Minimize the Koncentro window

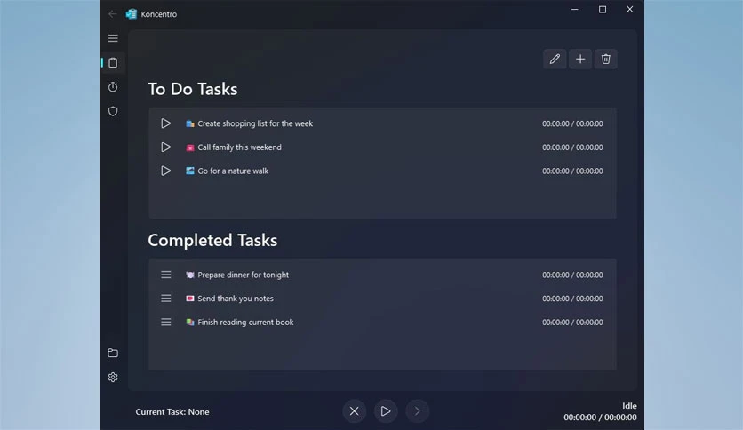(x=575, y=10)
